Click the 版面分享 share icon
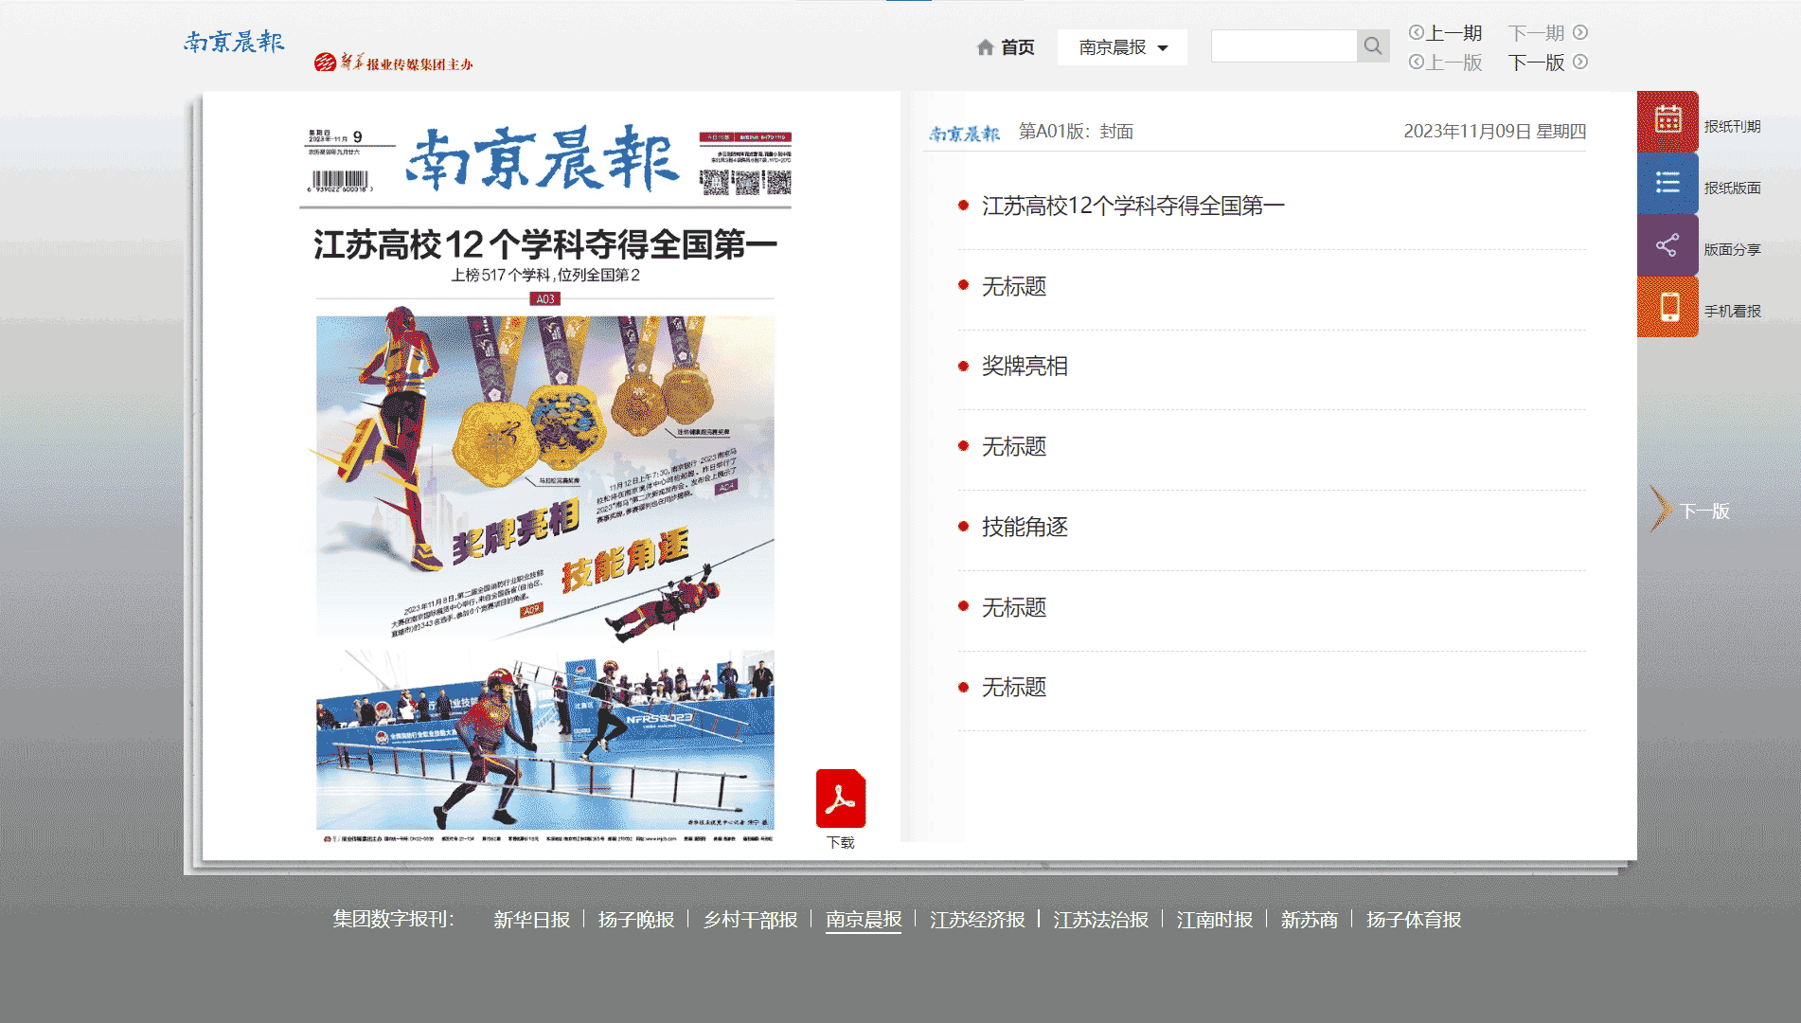This screenshot has height=1023, width=1801. click(x=1667, y=245)
